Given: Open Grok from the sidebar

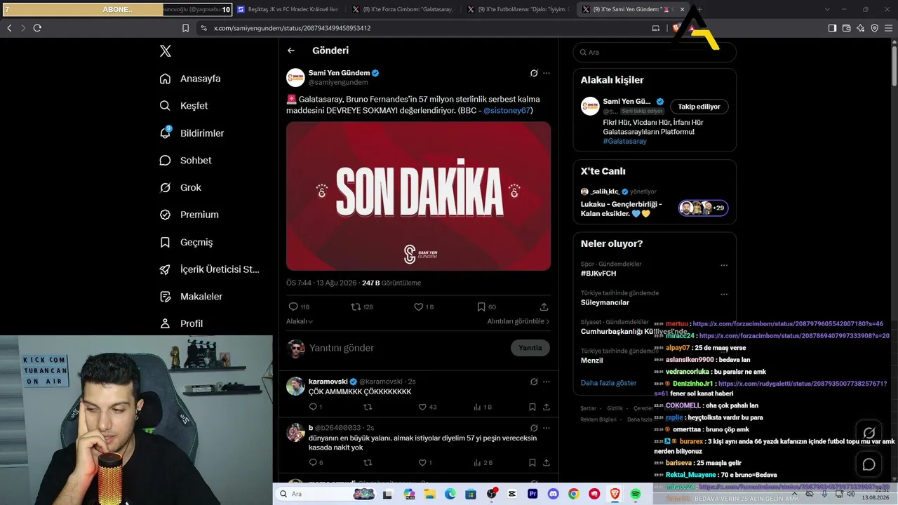Looking at the screenshot, I should point(180,188).
